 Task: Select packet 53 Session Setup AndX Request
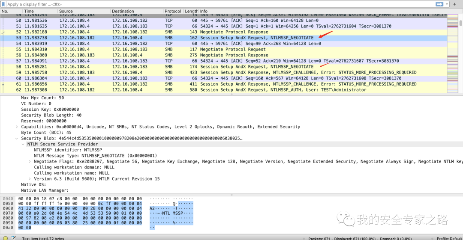[x=223, y=38]
